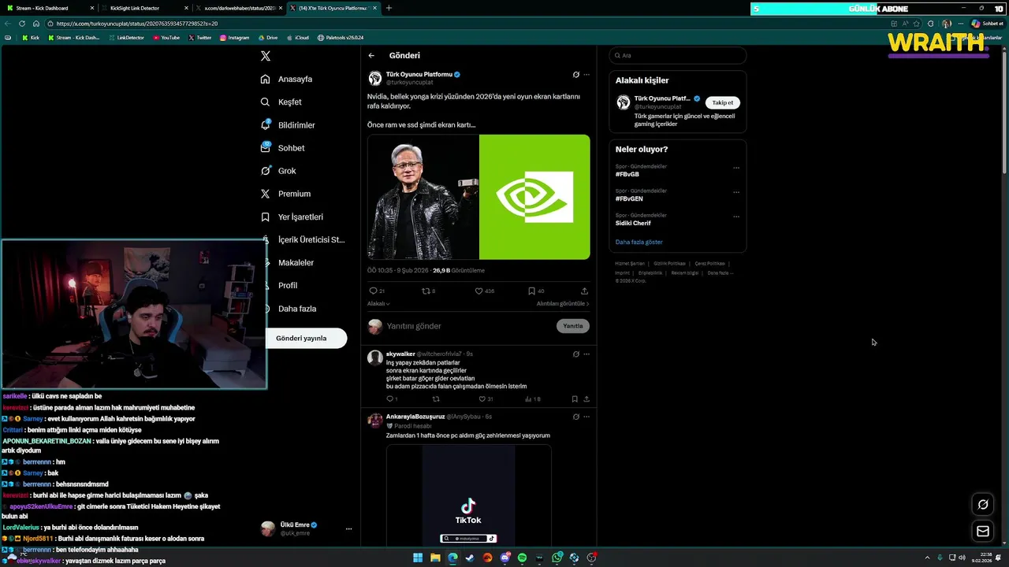Open #FBvGEN trending topic
Image resolution: width=1009 pixels, height=567 pixels.
tap(629, 198)
